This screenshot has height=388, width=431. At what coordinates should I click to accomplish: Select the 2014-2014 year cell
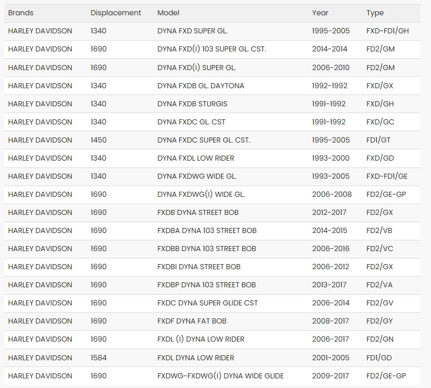pos(331,49)
